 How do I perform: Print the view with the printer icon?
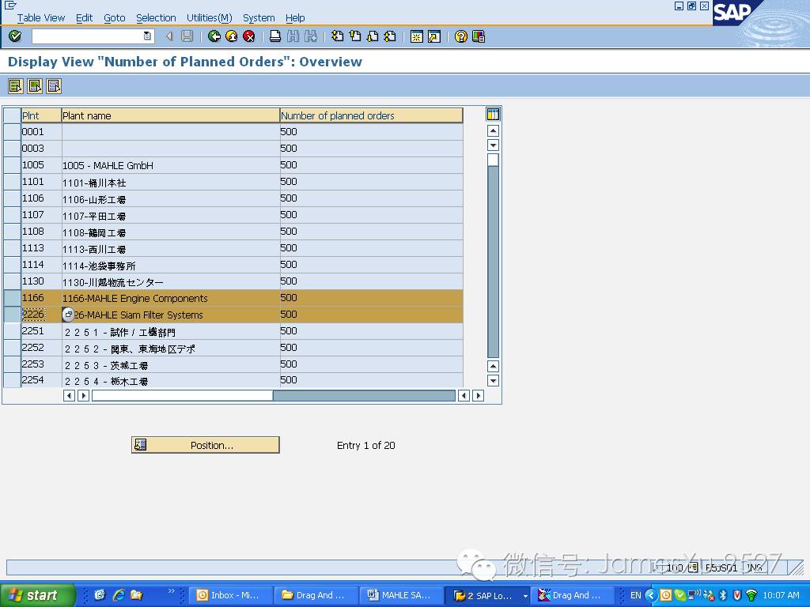(275, 36)
